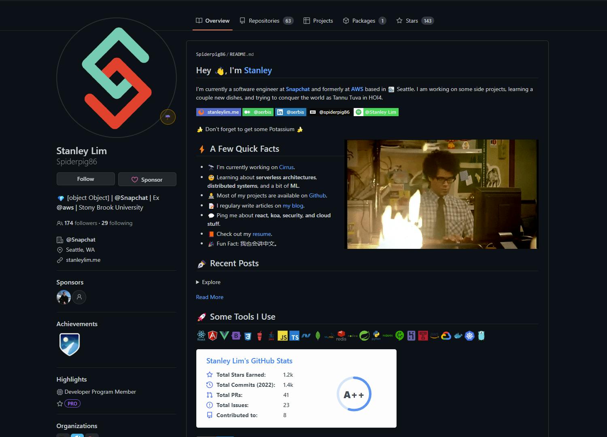Click the Docker whale icon
The width and height of the screenshot is (607, 437).
click(x=458, y=336)
